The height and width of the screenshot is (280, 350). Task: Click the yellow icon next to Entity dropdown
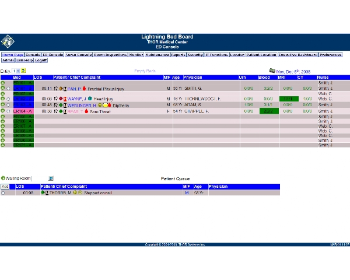coord(23,71)
